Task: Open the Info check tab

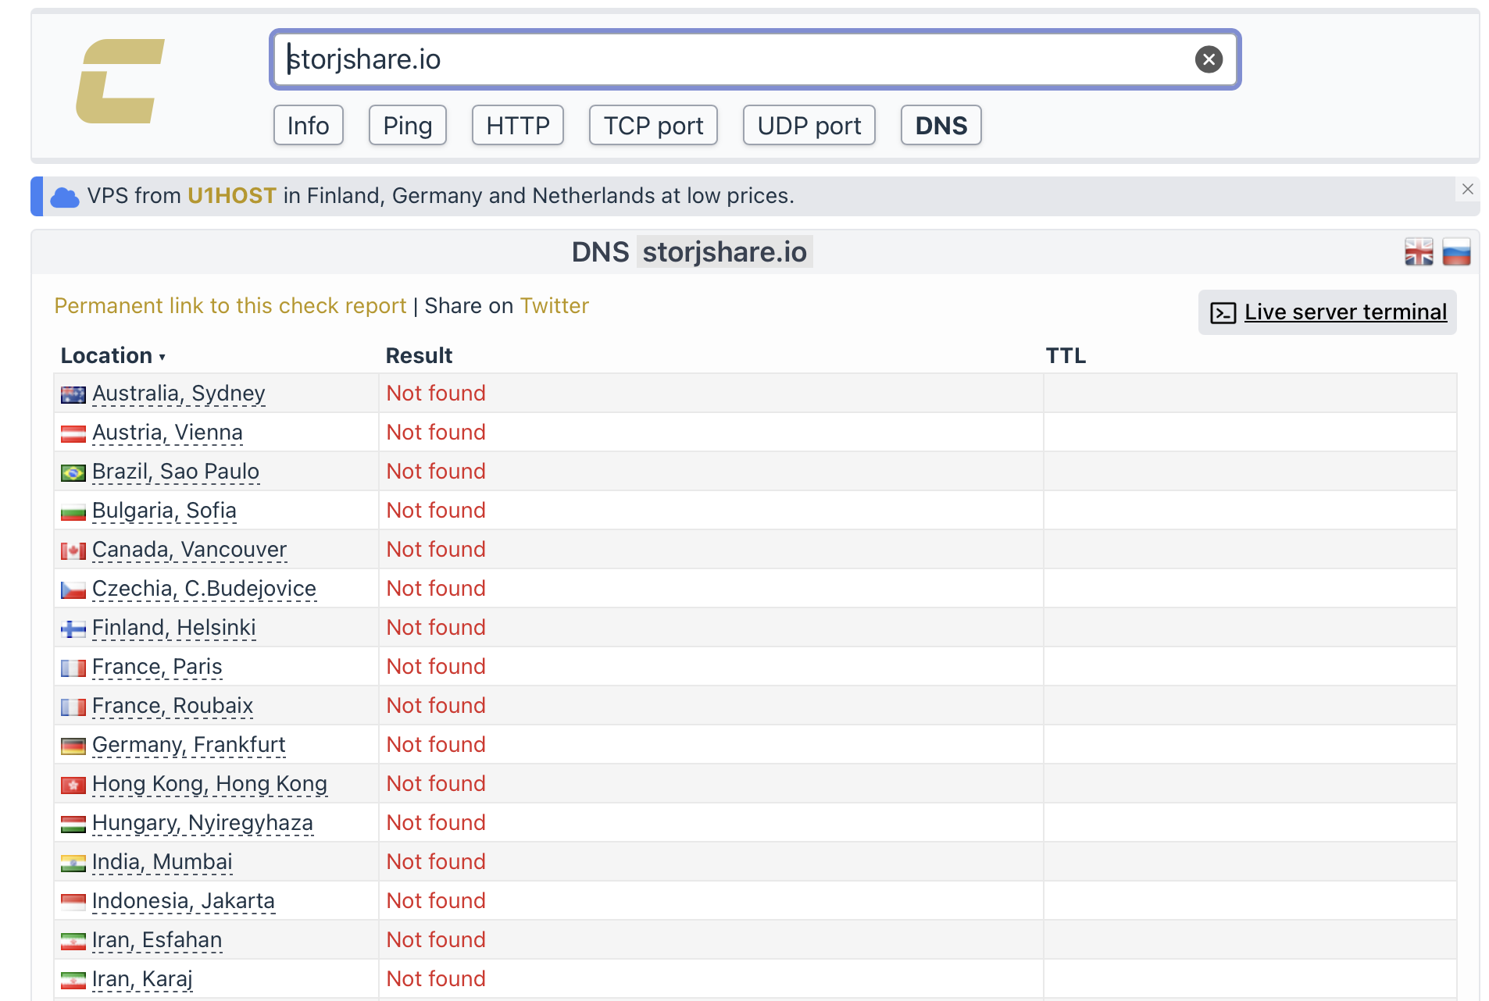Action: (308, 126)
